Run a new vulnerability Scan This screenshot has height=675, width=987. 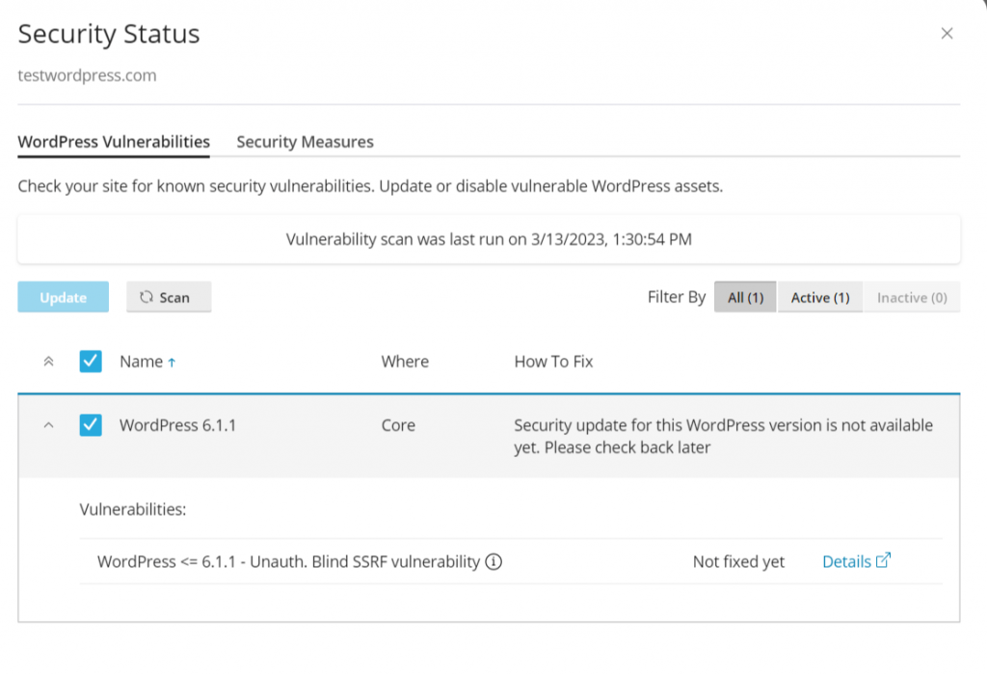pos(169,297)
